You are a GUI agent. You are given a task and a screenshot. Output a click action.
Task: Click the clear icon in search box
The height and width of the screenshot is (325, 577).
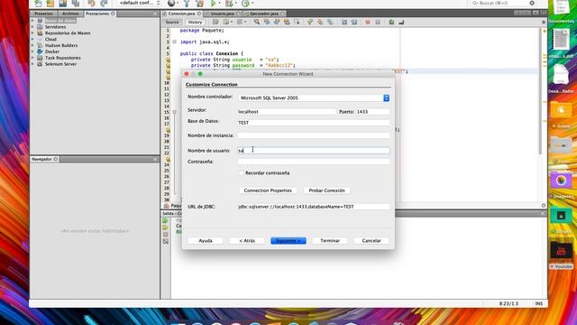(532, 3)
